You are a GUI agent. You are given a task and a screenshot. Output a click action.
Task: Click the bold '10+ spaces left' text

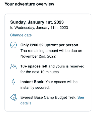pos(34,66)
